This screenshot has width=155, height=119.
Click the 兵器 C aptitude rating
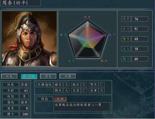(84, 91)
